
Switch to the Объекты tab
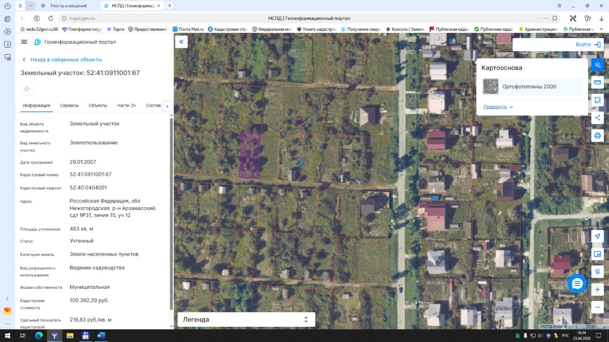click(98, 105)
